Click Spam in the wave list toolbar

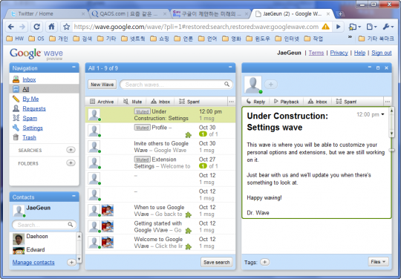pos(189,102)
